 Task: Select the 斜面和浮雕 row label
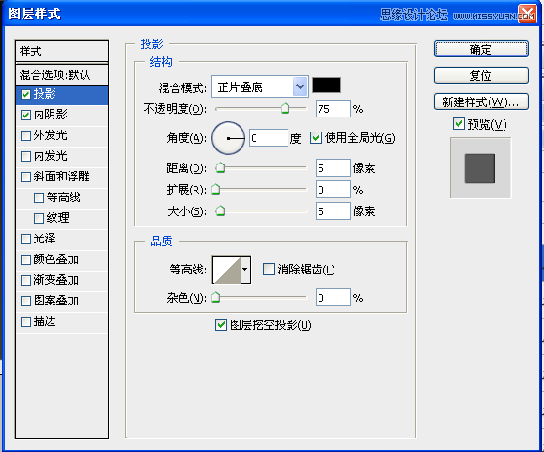pos(61,177)
